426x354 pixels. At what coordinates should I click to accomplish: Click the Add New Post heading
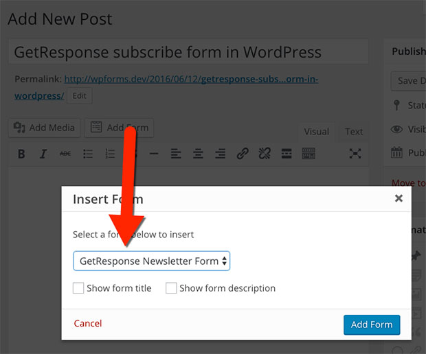(x=60, y=19)
